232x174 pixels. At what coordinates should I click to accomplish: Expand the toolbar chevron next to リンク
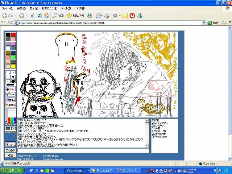230,22
